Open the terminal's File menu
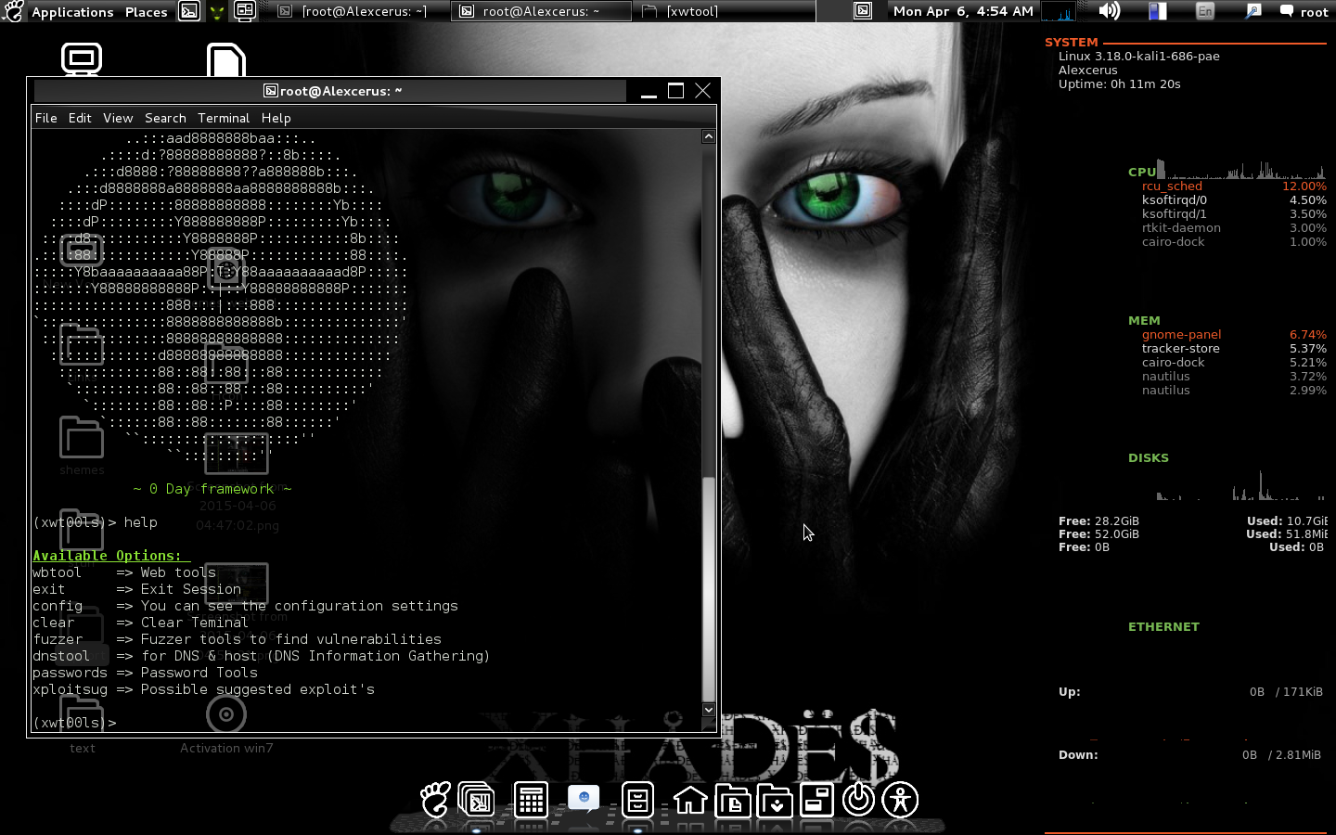Screen dimensions: 1336x835 [x=46, y=118]
